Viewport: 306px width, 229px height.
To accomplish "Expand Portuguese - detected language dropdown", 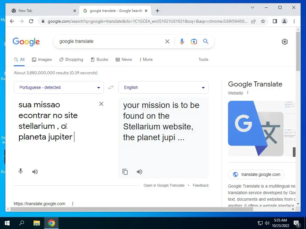I will (59, 87).
